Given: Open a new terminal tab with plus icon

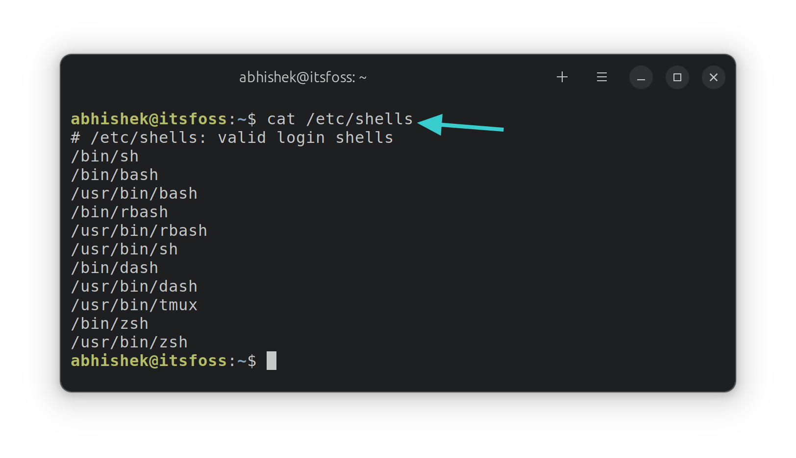Looking at the screenshot, I should [562, 77].
